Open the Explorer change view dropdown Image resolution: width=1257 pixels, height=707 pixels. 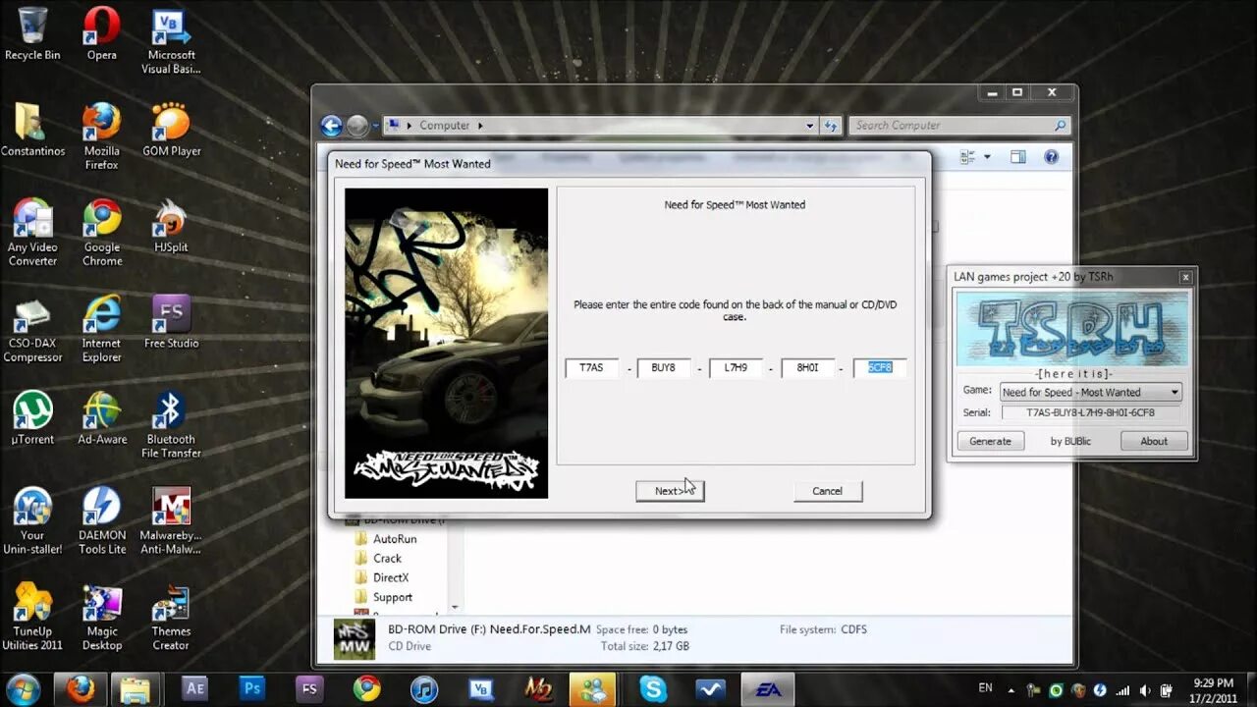coord(987,157)
